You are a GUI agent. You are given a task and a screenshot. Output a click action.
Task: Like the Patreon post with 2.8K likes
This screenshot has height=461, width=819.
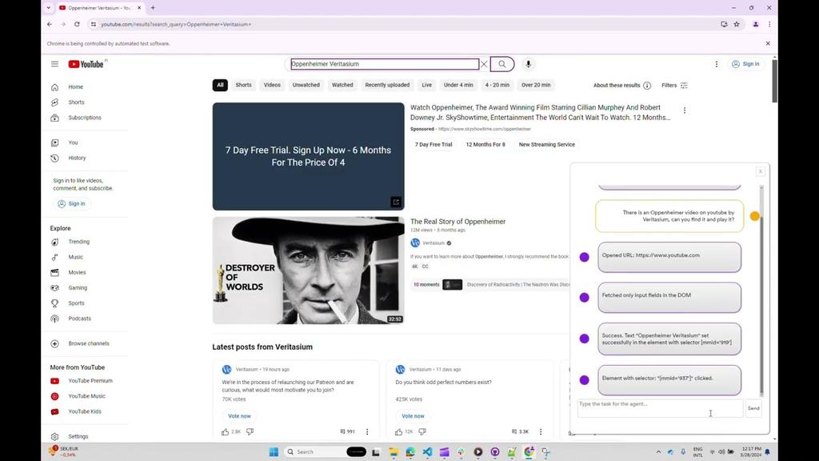[225, 431]
